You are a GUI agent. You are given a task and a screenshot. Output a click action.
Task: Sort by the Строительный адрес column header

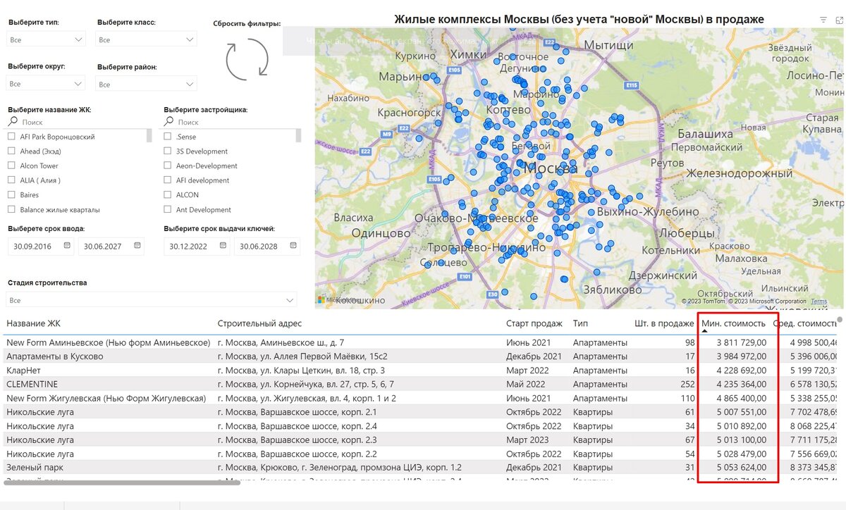click(x=259, y=323)
